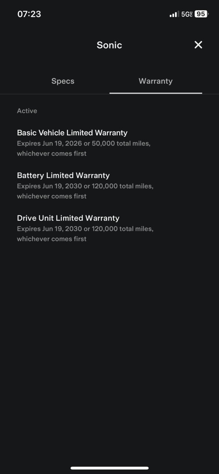
Task: Tap the 07:23 status bar clock
Action: [29, 14]
